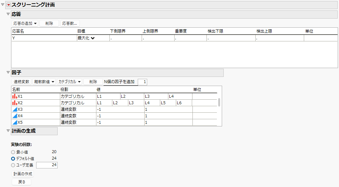Open the カテゴリカル dropdown button
The height and width of the screenshot is (187, 339).
69,82
